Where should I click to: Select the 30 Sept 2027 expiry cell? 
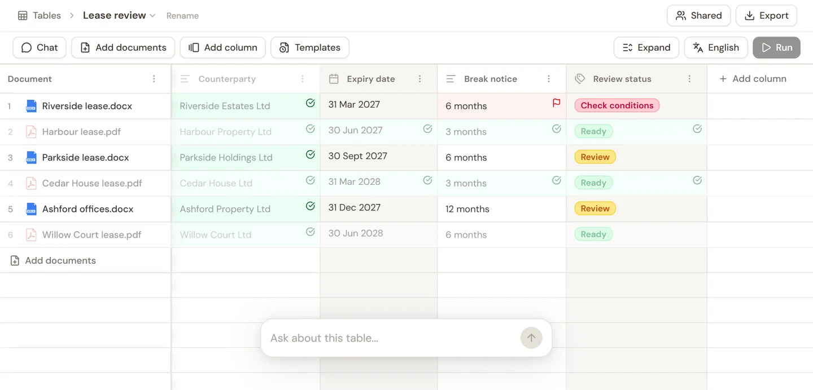(x=378, y=158)
